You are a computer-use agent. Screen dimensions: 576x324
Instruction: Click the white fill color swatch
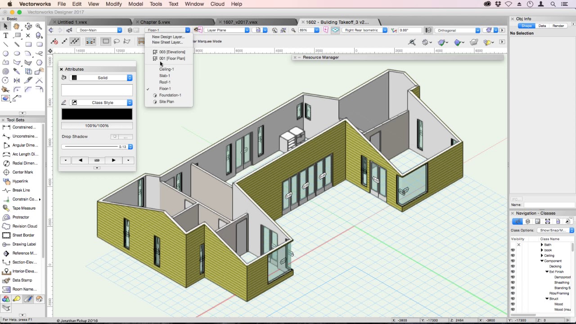tap(97, 89)
